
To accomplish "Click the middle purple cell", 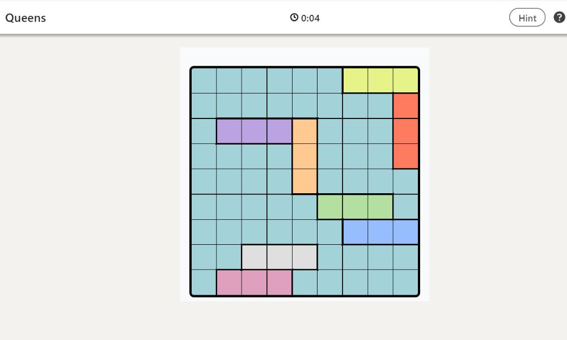I will coord(254,130).
